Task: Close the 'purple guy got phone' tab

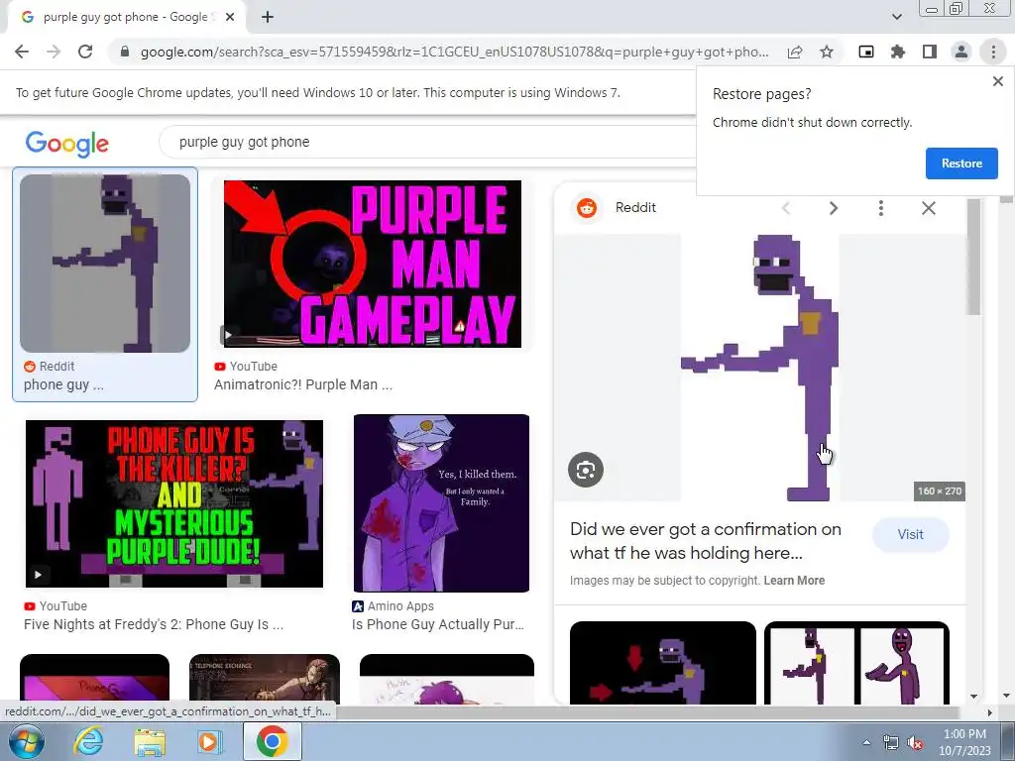Action: pyautogui.click(x=230, y=18)
